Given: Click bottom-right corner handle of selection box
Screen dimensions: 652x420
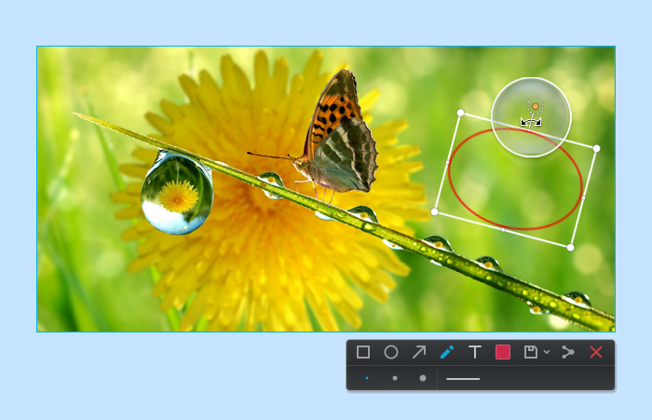Looking at the screenshot, I should click(x=570, y=248).
